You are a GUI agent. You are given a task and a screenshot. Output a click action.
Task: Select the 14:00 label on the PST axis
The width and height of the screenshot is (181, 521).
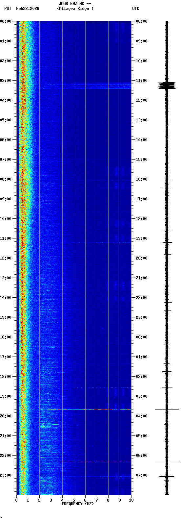[x=6, y=298]
